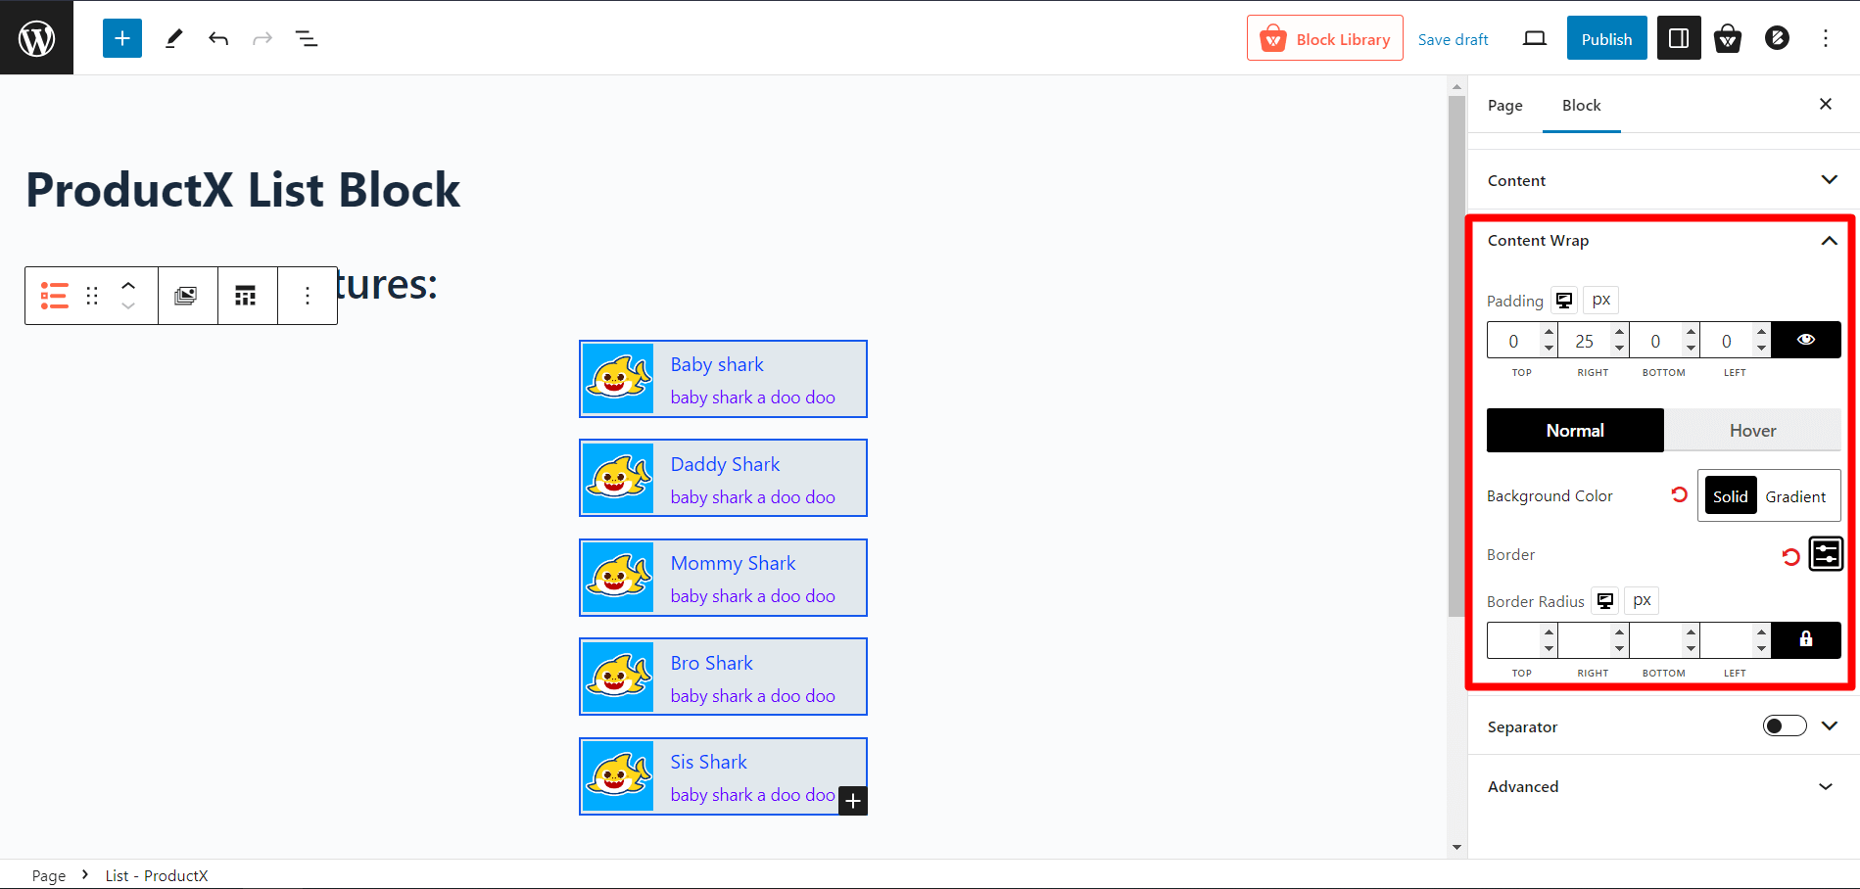Click the Sis Shark list item title

pyautogui.click(x=709, y=762)
